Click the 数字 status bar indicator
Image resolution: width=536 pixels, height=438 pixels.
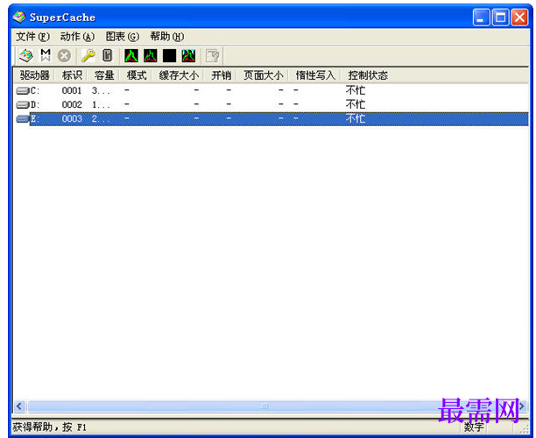pos(474,427)
